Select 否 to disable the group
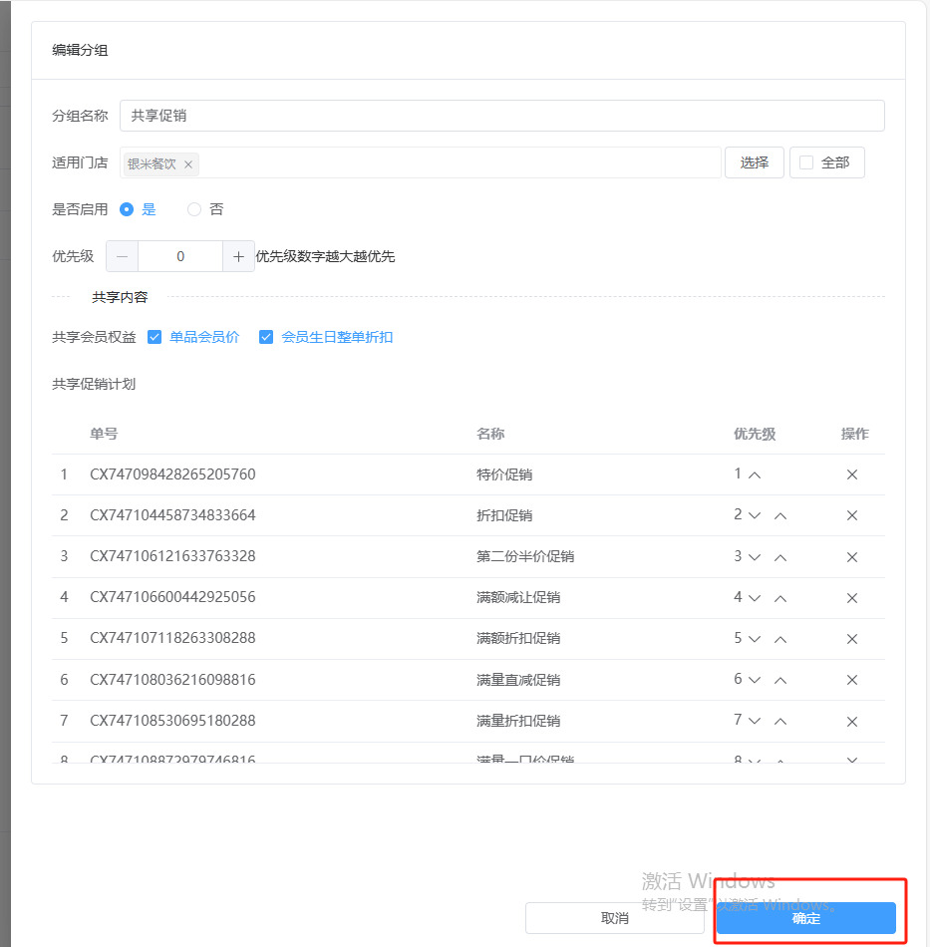 pyautogui.click(x=194, y=209)
